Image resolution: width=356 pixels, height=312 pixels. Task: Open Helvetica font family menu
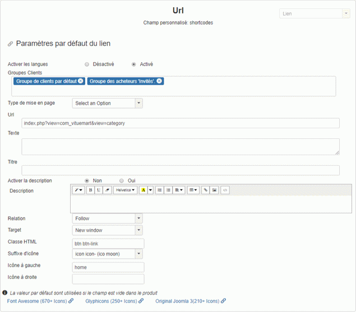(126, 190)
